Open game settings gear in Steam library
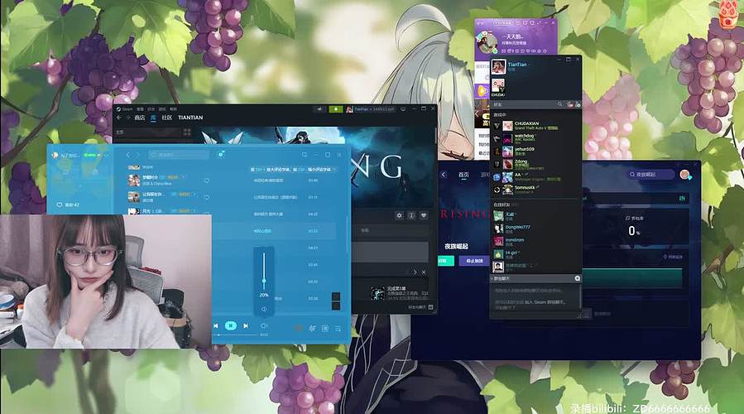The width and height of the screenshot is (744, 414). coord(399,215)
